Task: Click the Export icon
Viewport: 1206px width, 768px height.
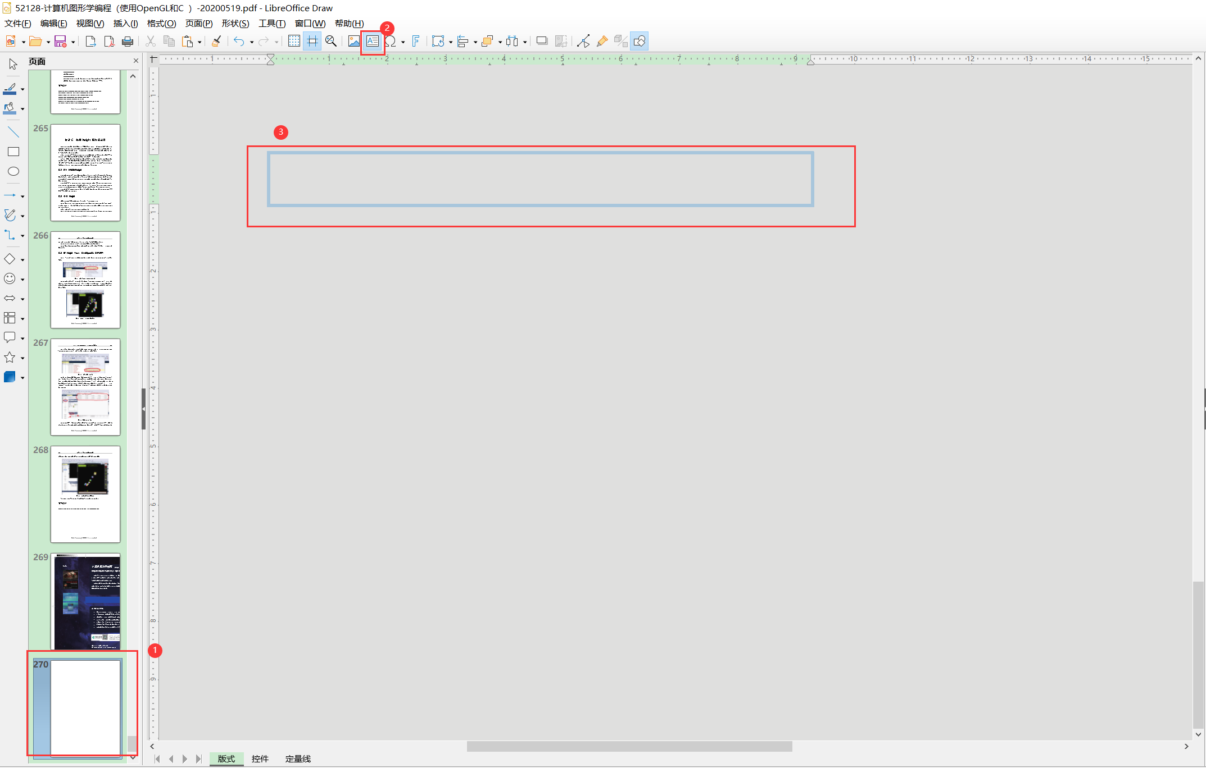Action: click(x=90, y=41)
